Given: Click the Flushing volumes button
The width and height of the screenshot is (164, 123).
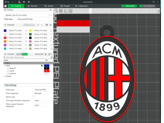Looking at the screenshot, I should (29, 25).
